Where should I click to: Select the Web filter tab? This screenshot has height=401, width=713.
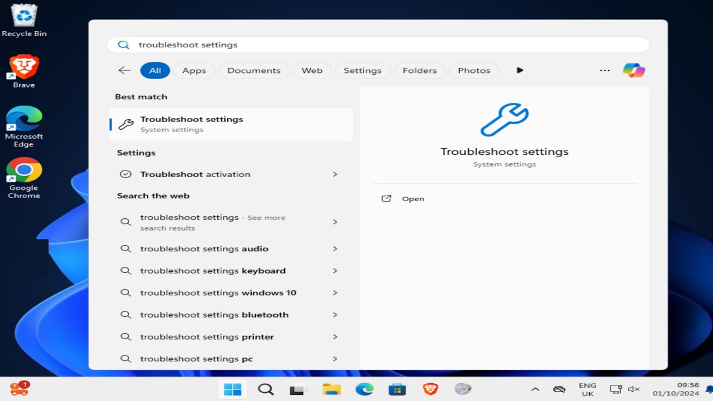pyautogui.click(x=312, y=70)
